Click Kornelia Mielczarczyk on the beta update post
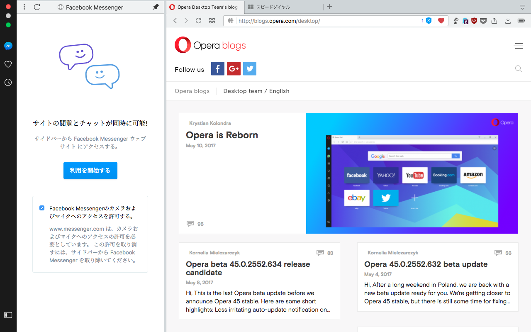Screen dimensions: 531x332 point(393,253)
